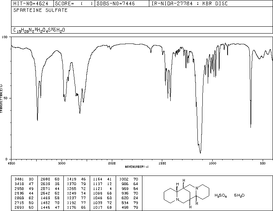The width and height of the screenshot is (273, 211).
Task: Select the WAVENUMBER x-axis title
Action: tap(137, 167)
